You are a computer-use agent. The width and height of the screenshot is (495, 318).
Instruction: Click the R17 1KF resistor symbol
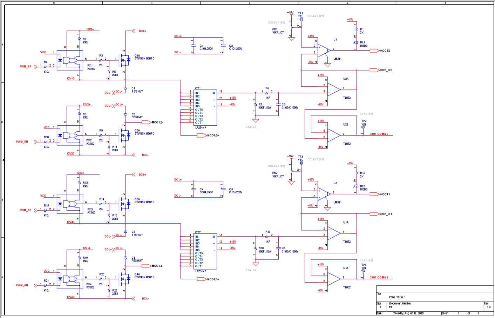267,236
